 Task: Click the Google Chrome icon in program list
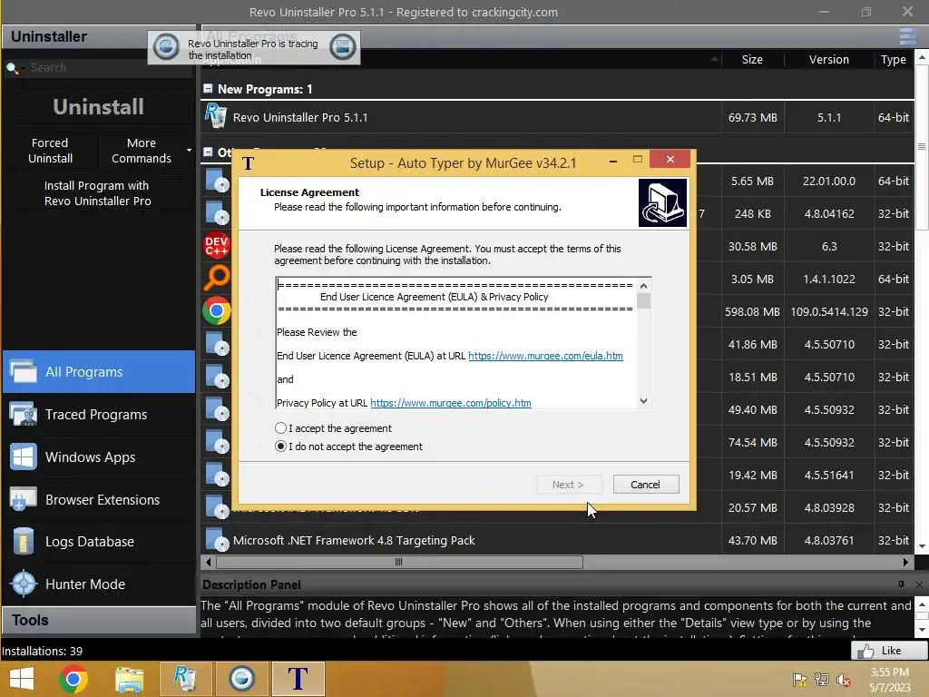point(216,310)
